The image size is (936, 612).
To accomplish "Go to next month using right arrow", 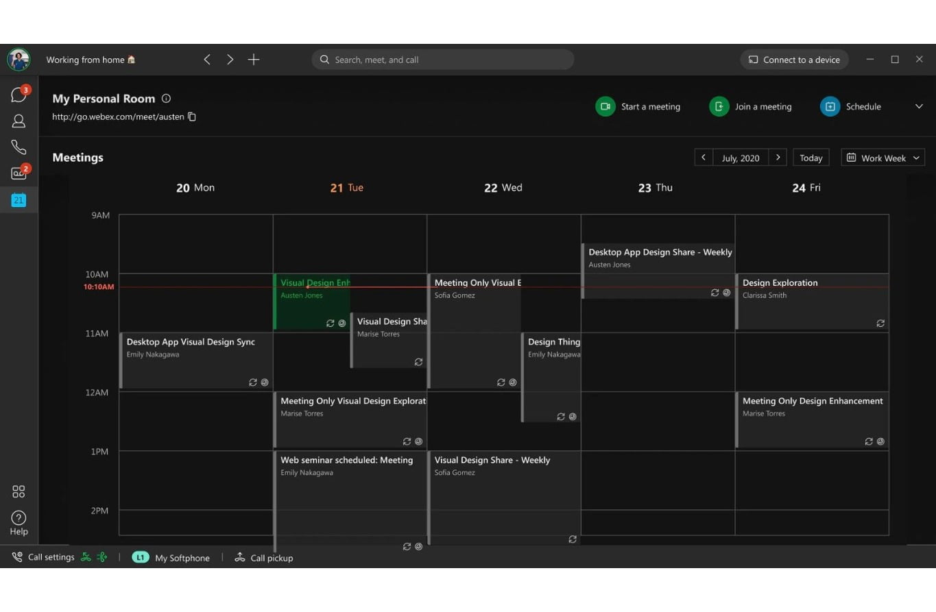I will click(x=778, y=158).
